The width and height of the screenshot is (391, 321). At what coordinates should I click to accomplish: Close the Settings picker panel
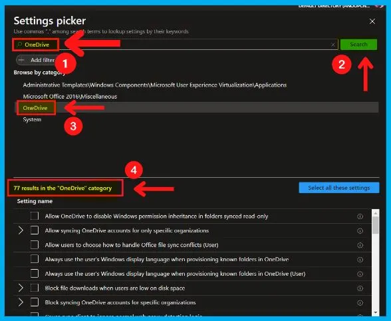pos(372,21)
